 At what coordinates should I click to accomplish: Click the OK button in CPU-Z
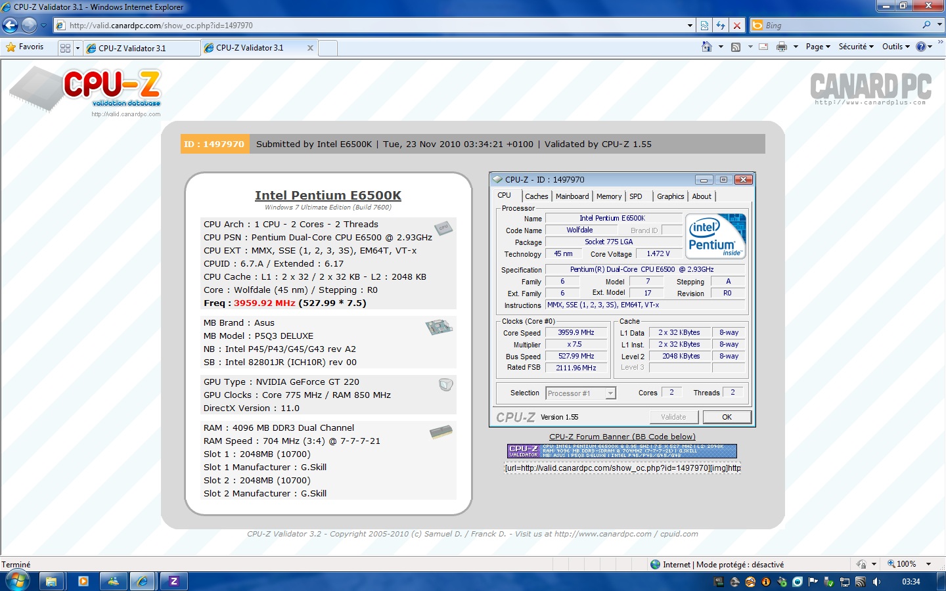click(x=727, y=417)
